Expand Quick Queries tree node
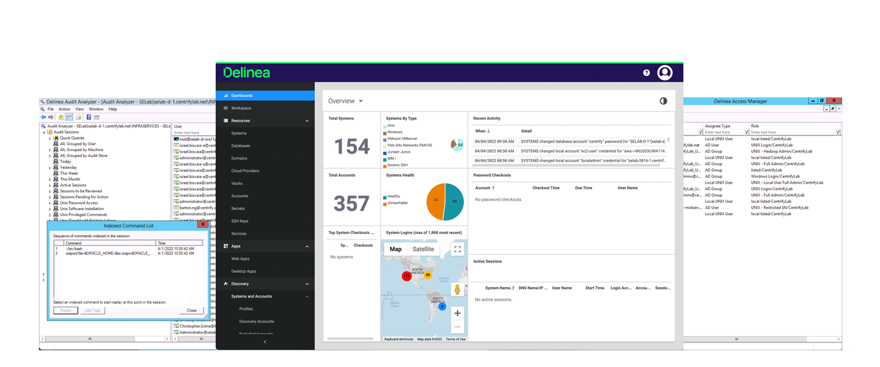Screen dimensions: 880x367 50,138
